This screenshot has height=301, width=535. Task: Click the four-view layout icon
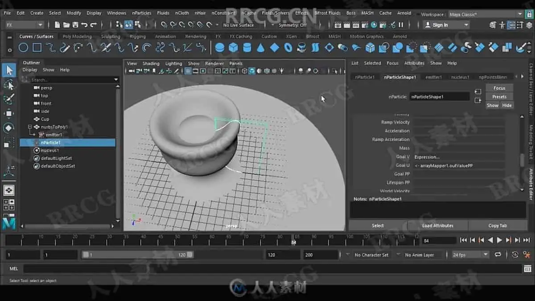pyautogui.click(x=9, y=205)
